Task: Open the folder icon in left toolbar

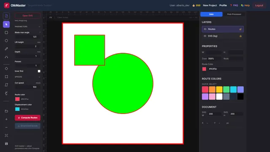Action: (x=6, y=111)
